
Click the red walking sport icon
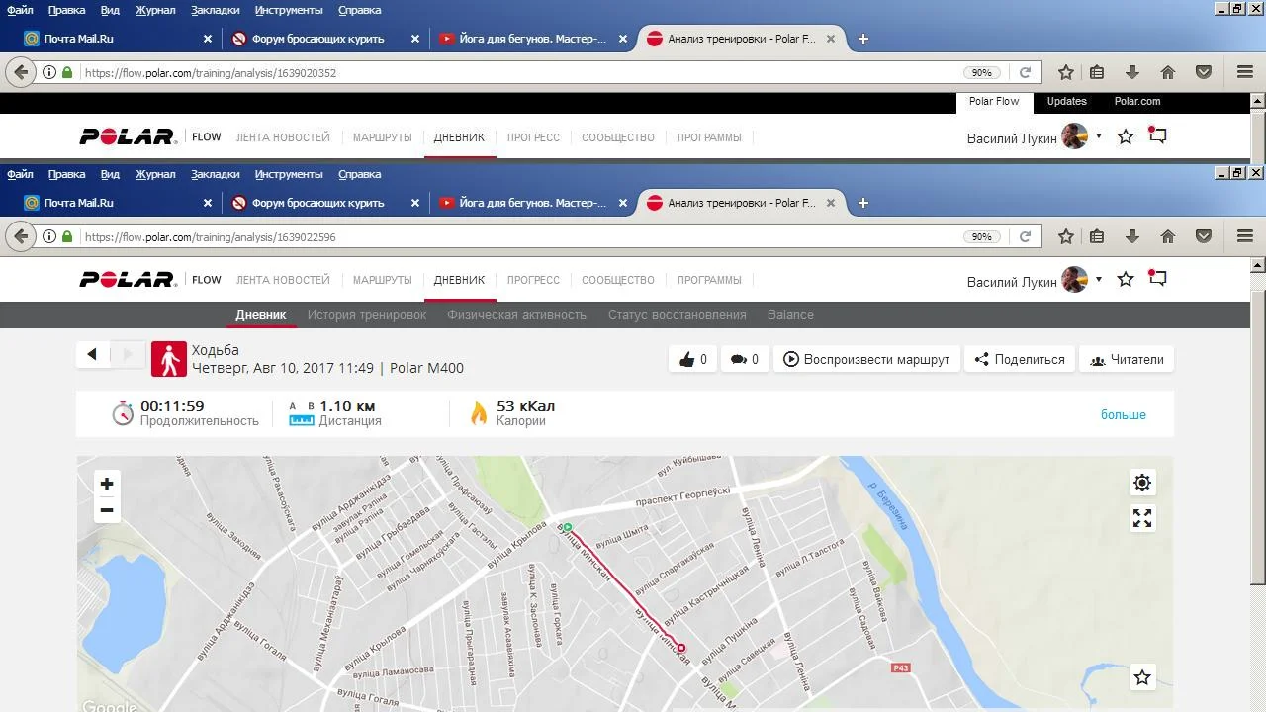coord(169,360)
